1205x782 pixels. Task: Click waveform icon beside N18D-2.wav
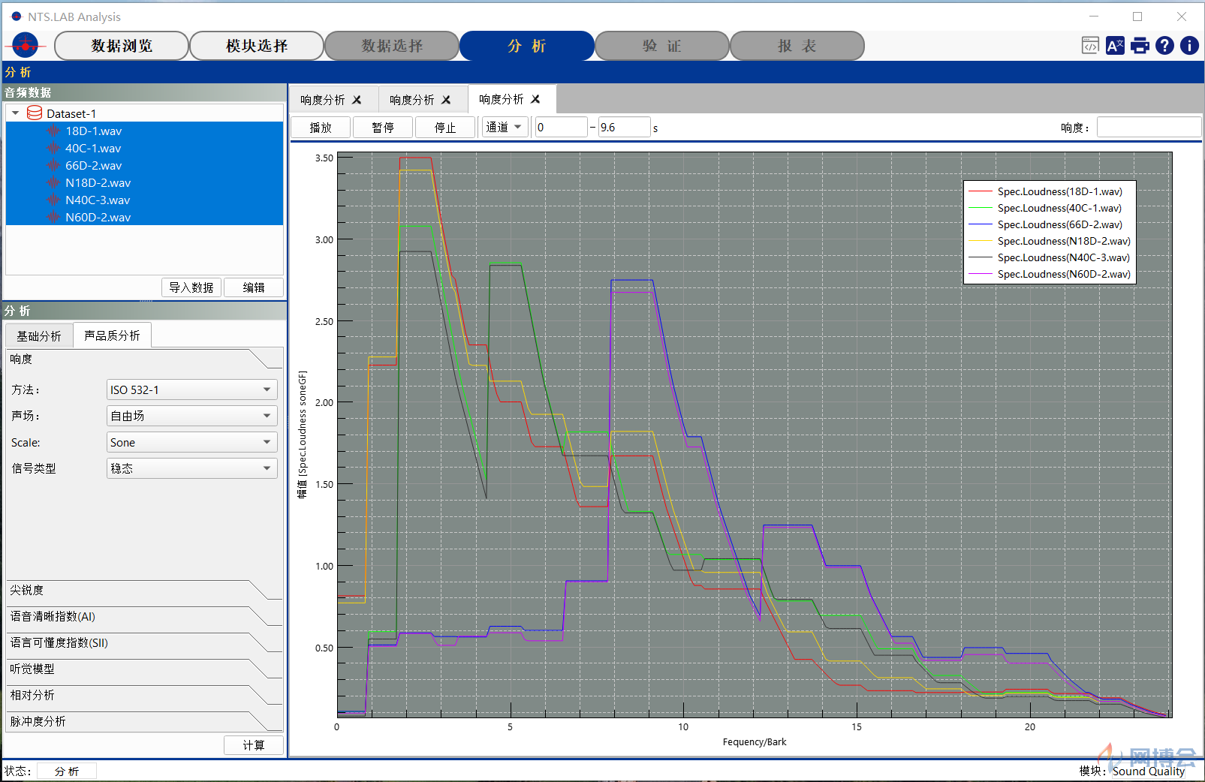[53, 182]
